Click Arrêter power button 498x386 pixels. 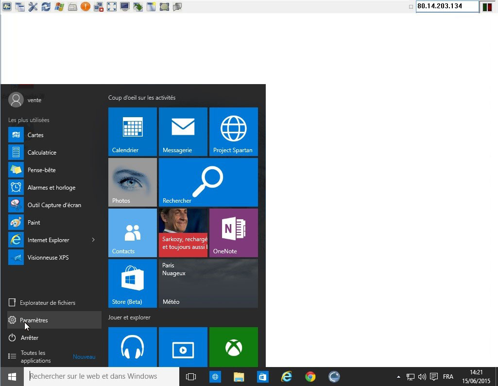pos(29,338)
